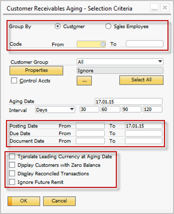Screen dimensions: 174x214
Task: Focus the Aging Date field
Action: (129, 102)
